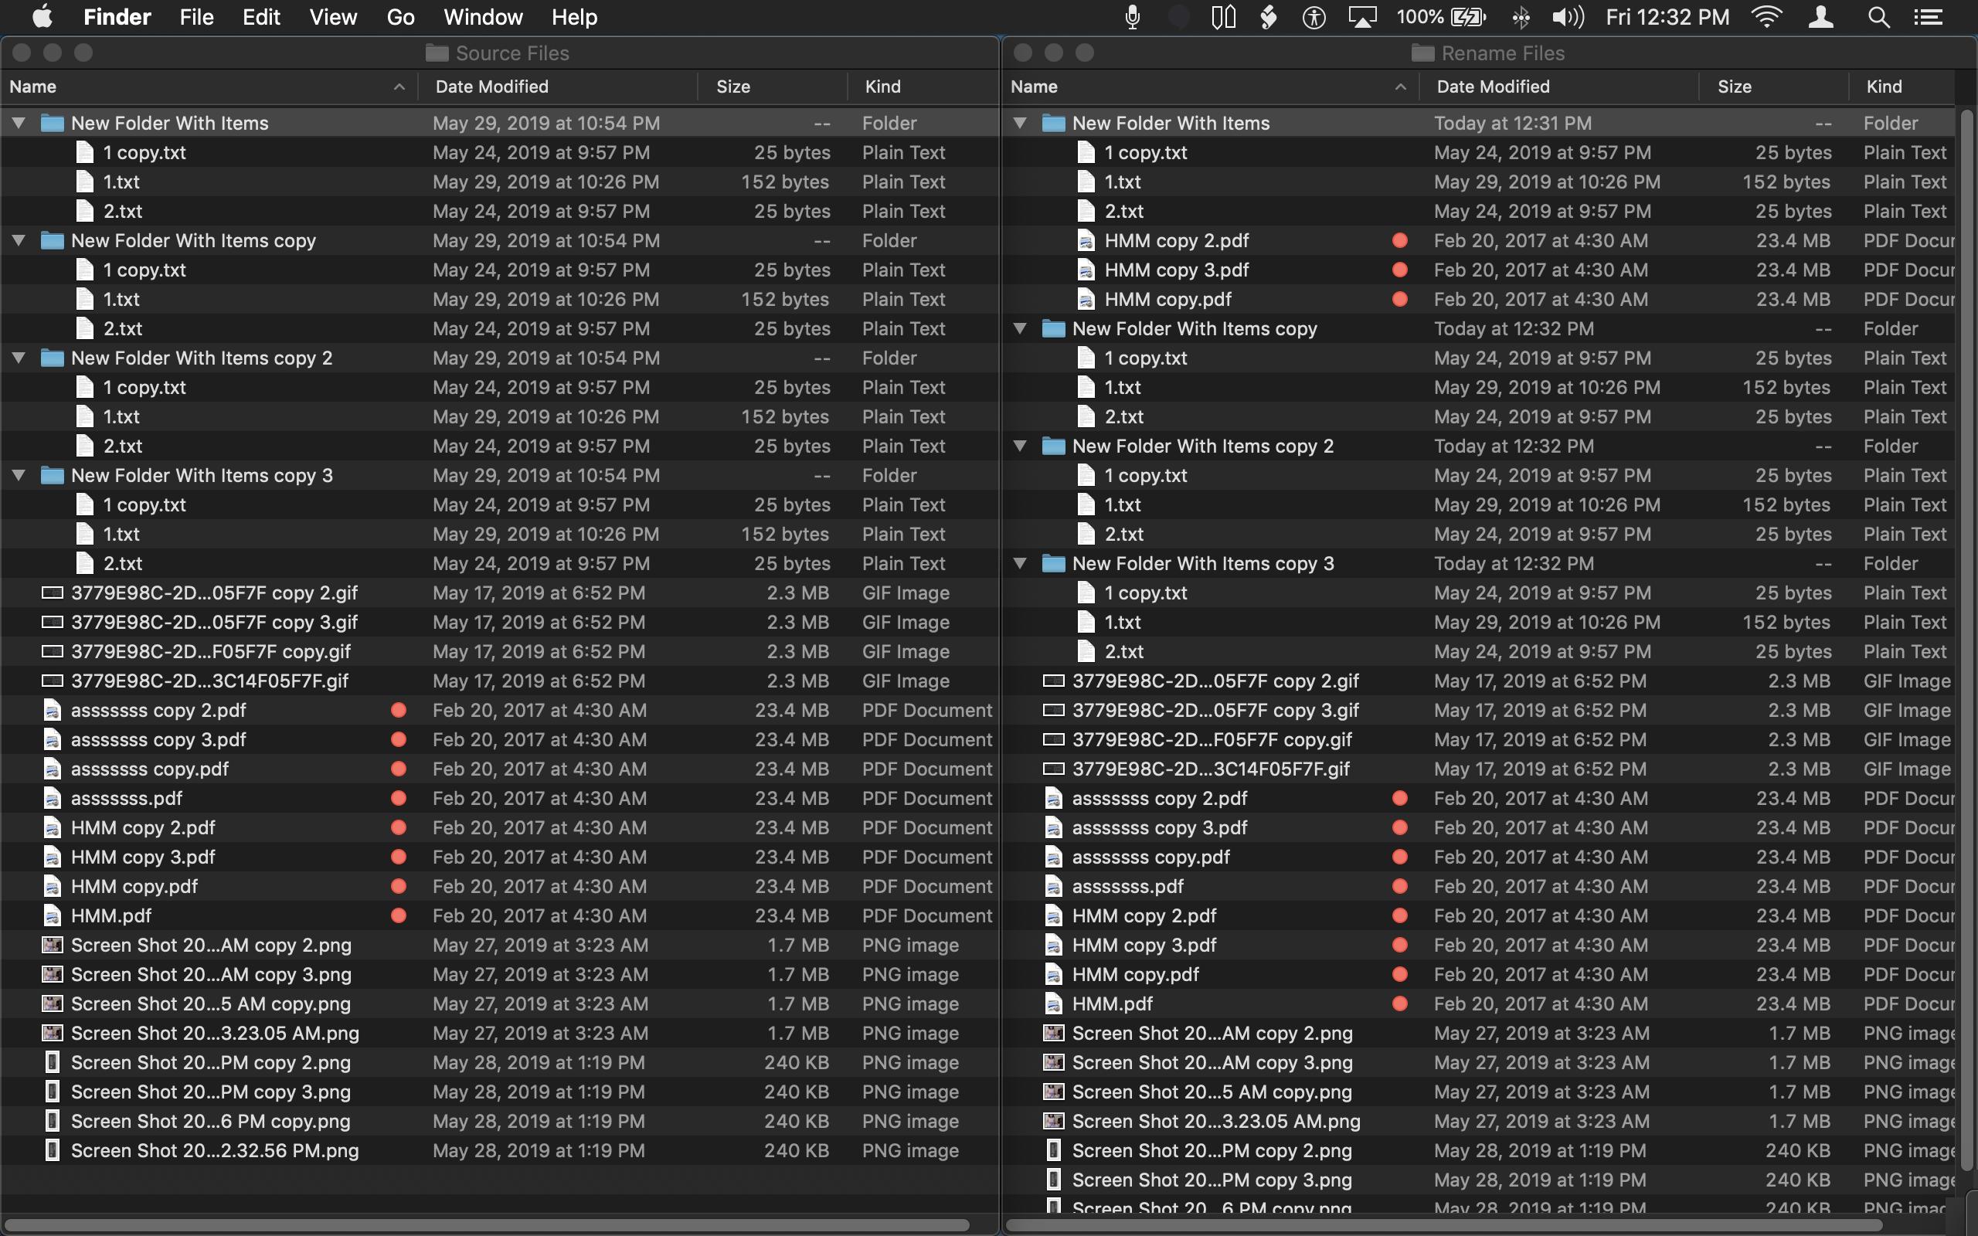Open the View menu

(333, 17)
